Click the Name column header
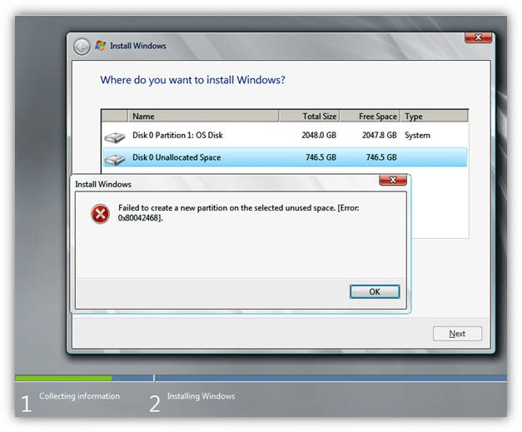The width and height of the screenshot is (522, 432). click(203, 117)
